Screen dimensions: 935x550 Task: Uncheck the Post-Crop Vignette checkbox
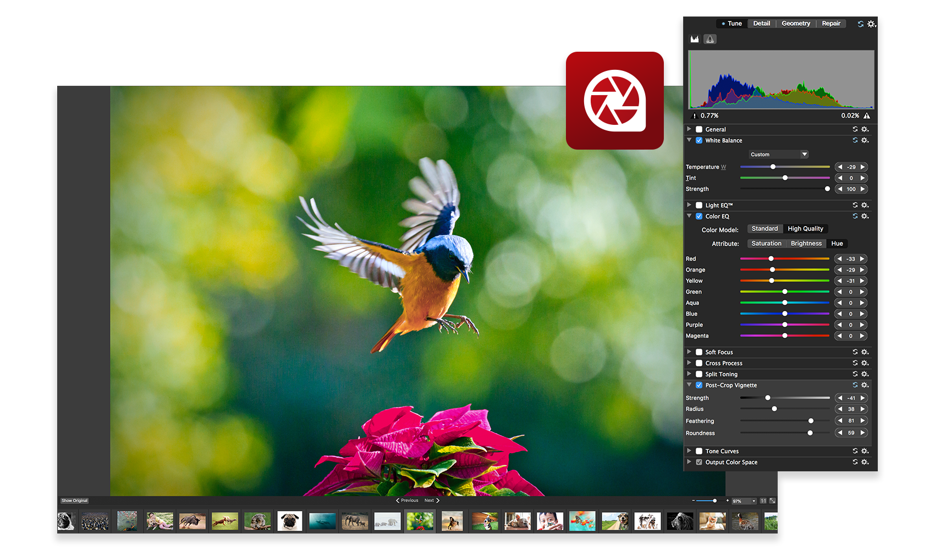pyautogui.click(x=699, y=385)
